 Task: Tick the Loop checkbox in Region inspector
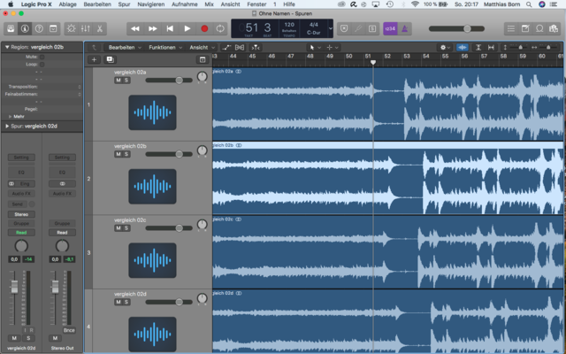click(42, 65)
